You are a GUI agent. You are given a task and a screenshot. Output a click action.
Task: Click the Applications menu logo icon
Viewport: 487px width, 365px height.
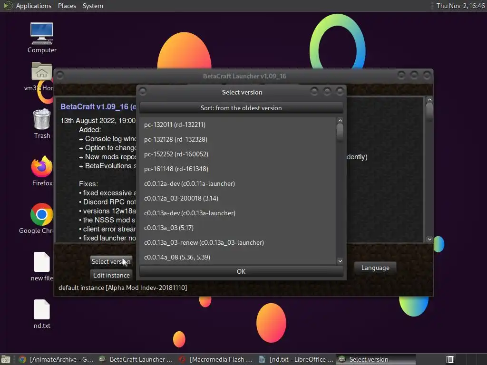[x=8, y=6]
